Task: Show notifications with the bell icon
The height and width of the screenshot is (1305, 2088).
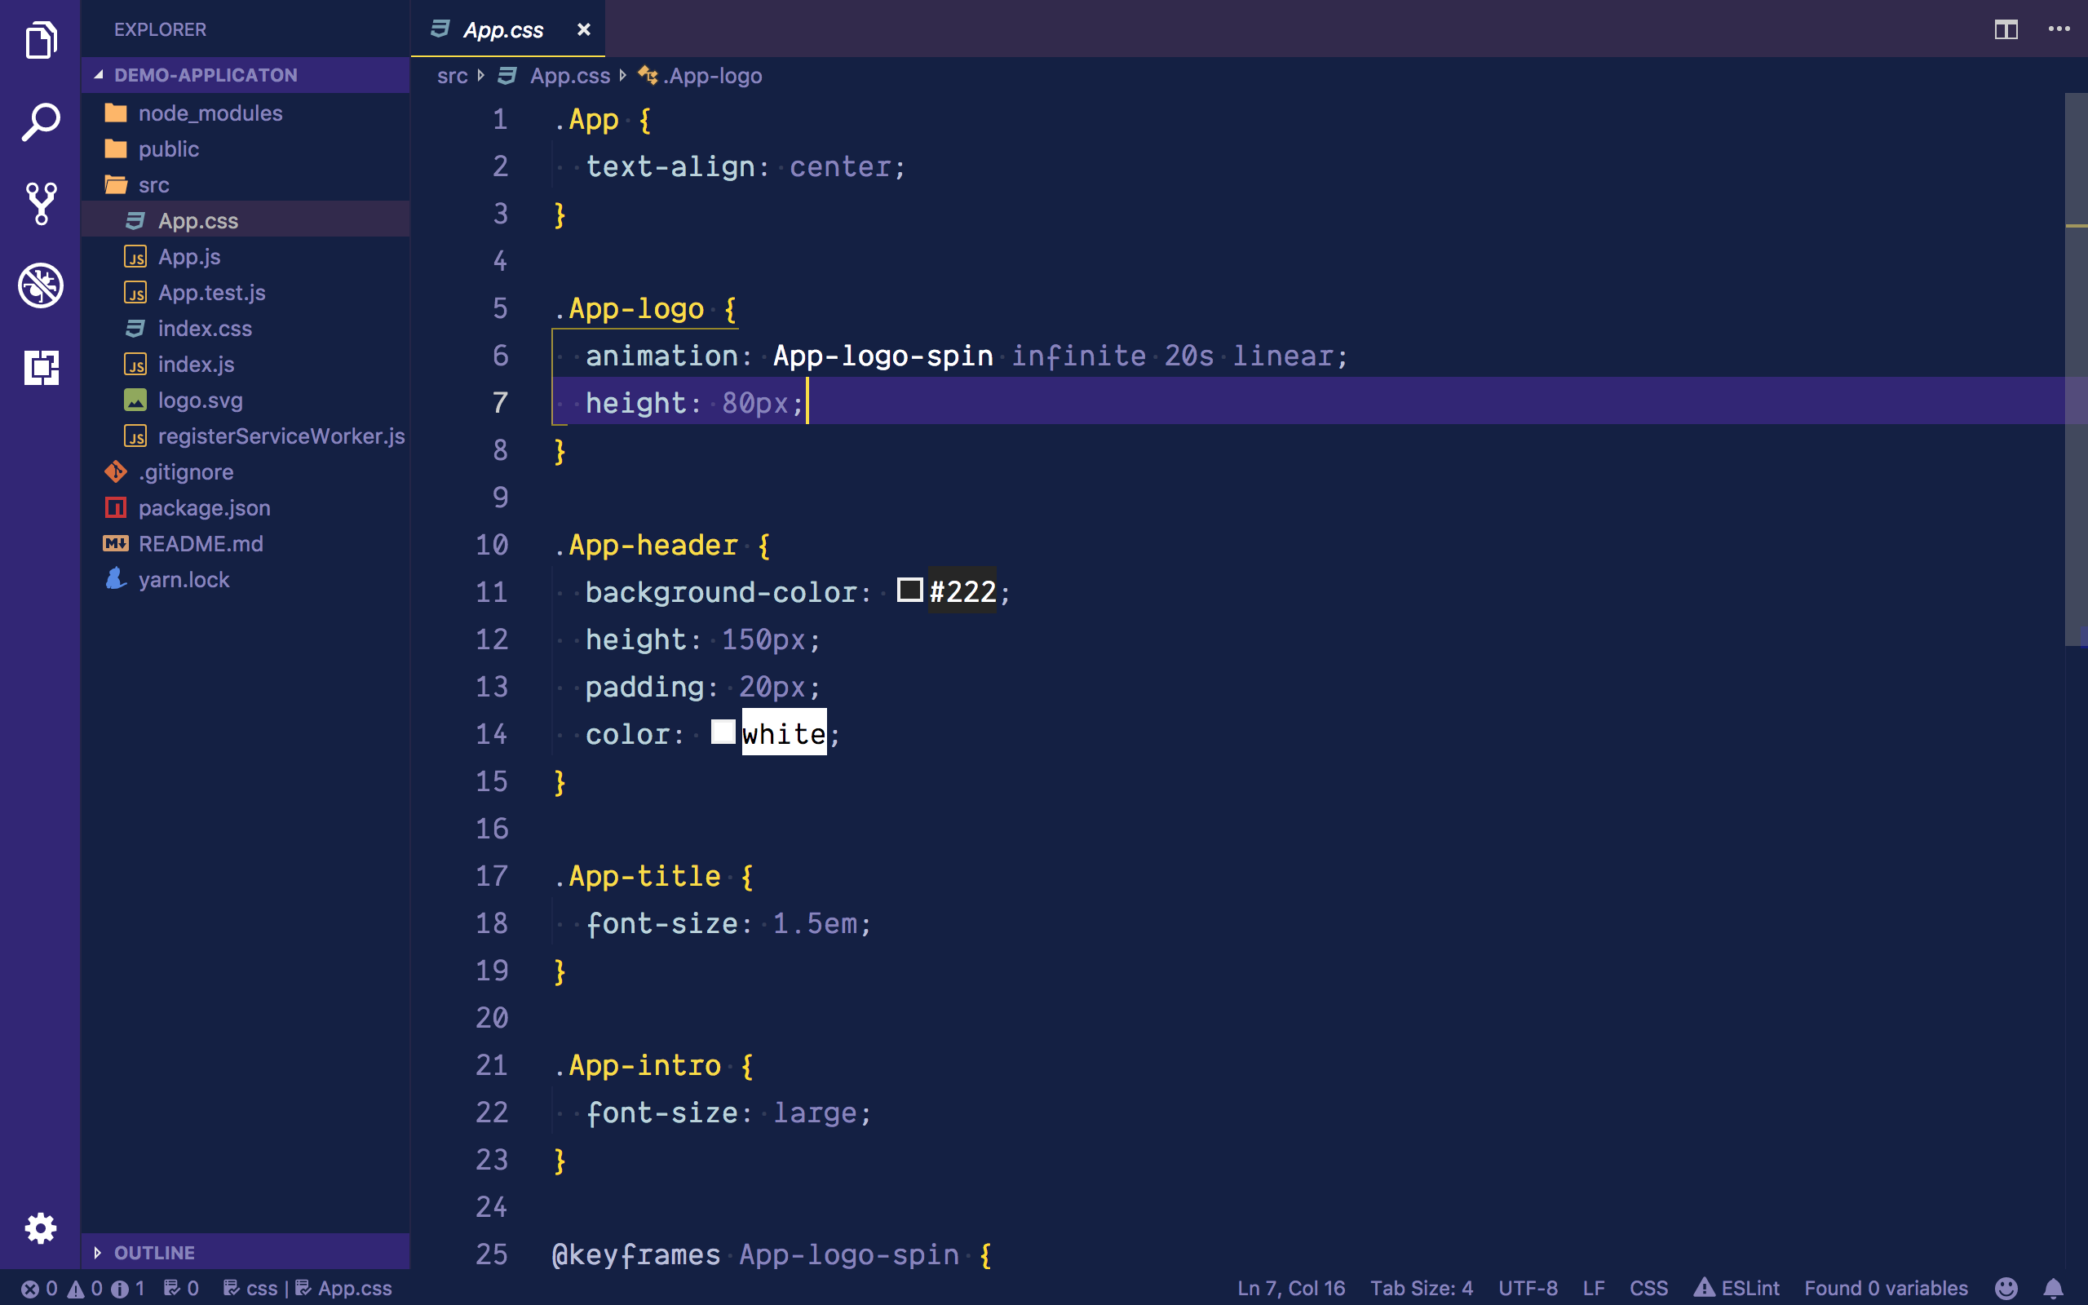Action: (2054, 1288)
